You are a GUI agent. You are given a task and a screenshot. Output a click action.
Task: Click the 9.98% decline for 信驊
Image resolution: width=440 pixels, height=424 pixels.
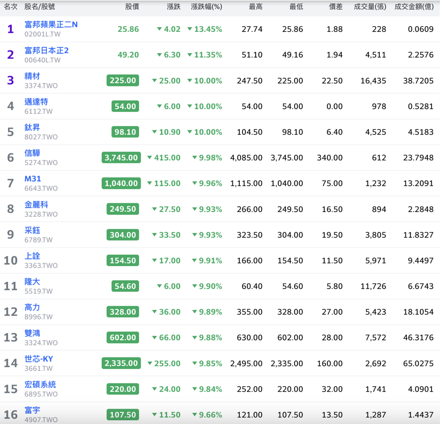(207, 158)
